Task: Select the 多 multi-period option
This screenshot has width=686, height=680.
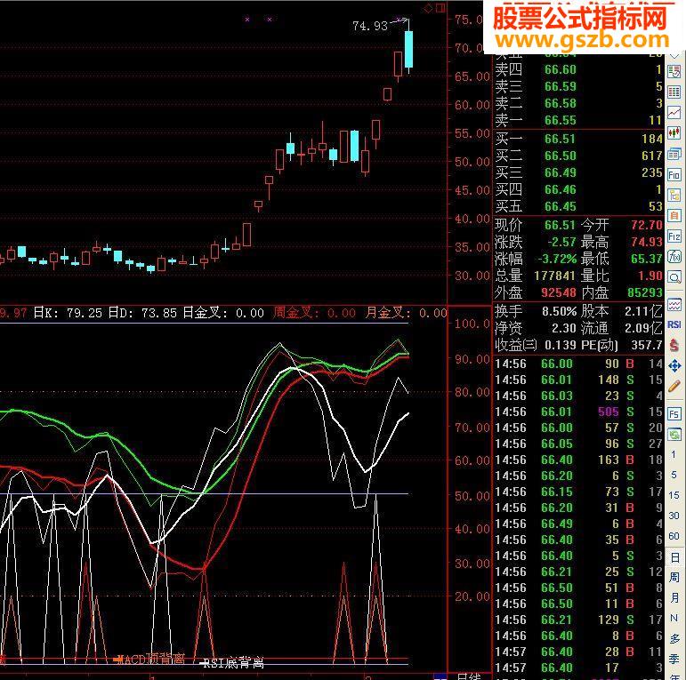Action: pos(674,638)
